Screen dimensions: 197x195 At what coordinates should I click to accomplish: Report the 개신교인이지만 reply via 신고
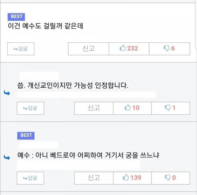point(94,108)
